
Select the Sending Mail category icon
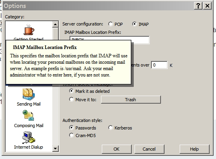(x=28, y=94)
